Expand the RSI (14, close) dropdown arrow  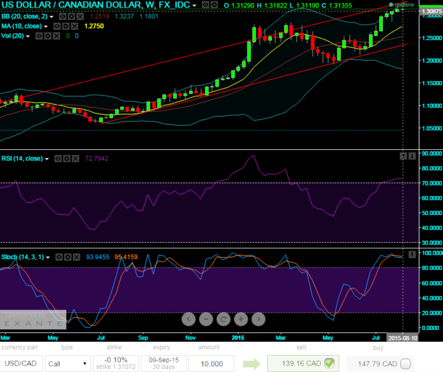click(47, 159)
